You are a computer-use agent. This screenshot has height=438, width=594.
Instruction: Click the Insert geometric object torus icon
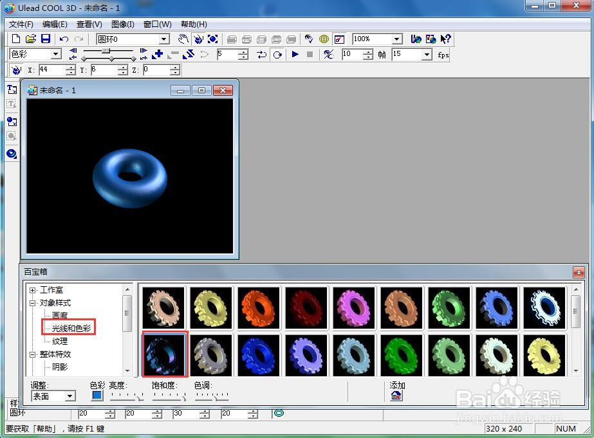click(x=12, y=154)
